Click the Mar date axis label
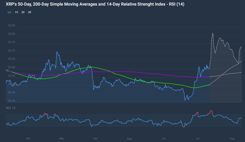Viewport: 245px width, 142px height. click(x=61, y=138)
